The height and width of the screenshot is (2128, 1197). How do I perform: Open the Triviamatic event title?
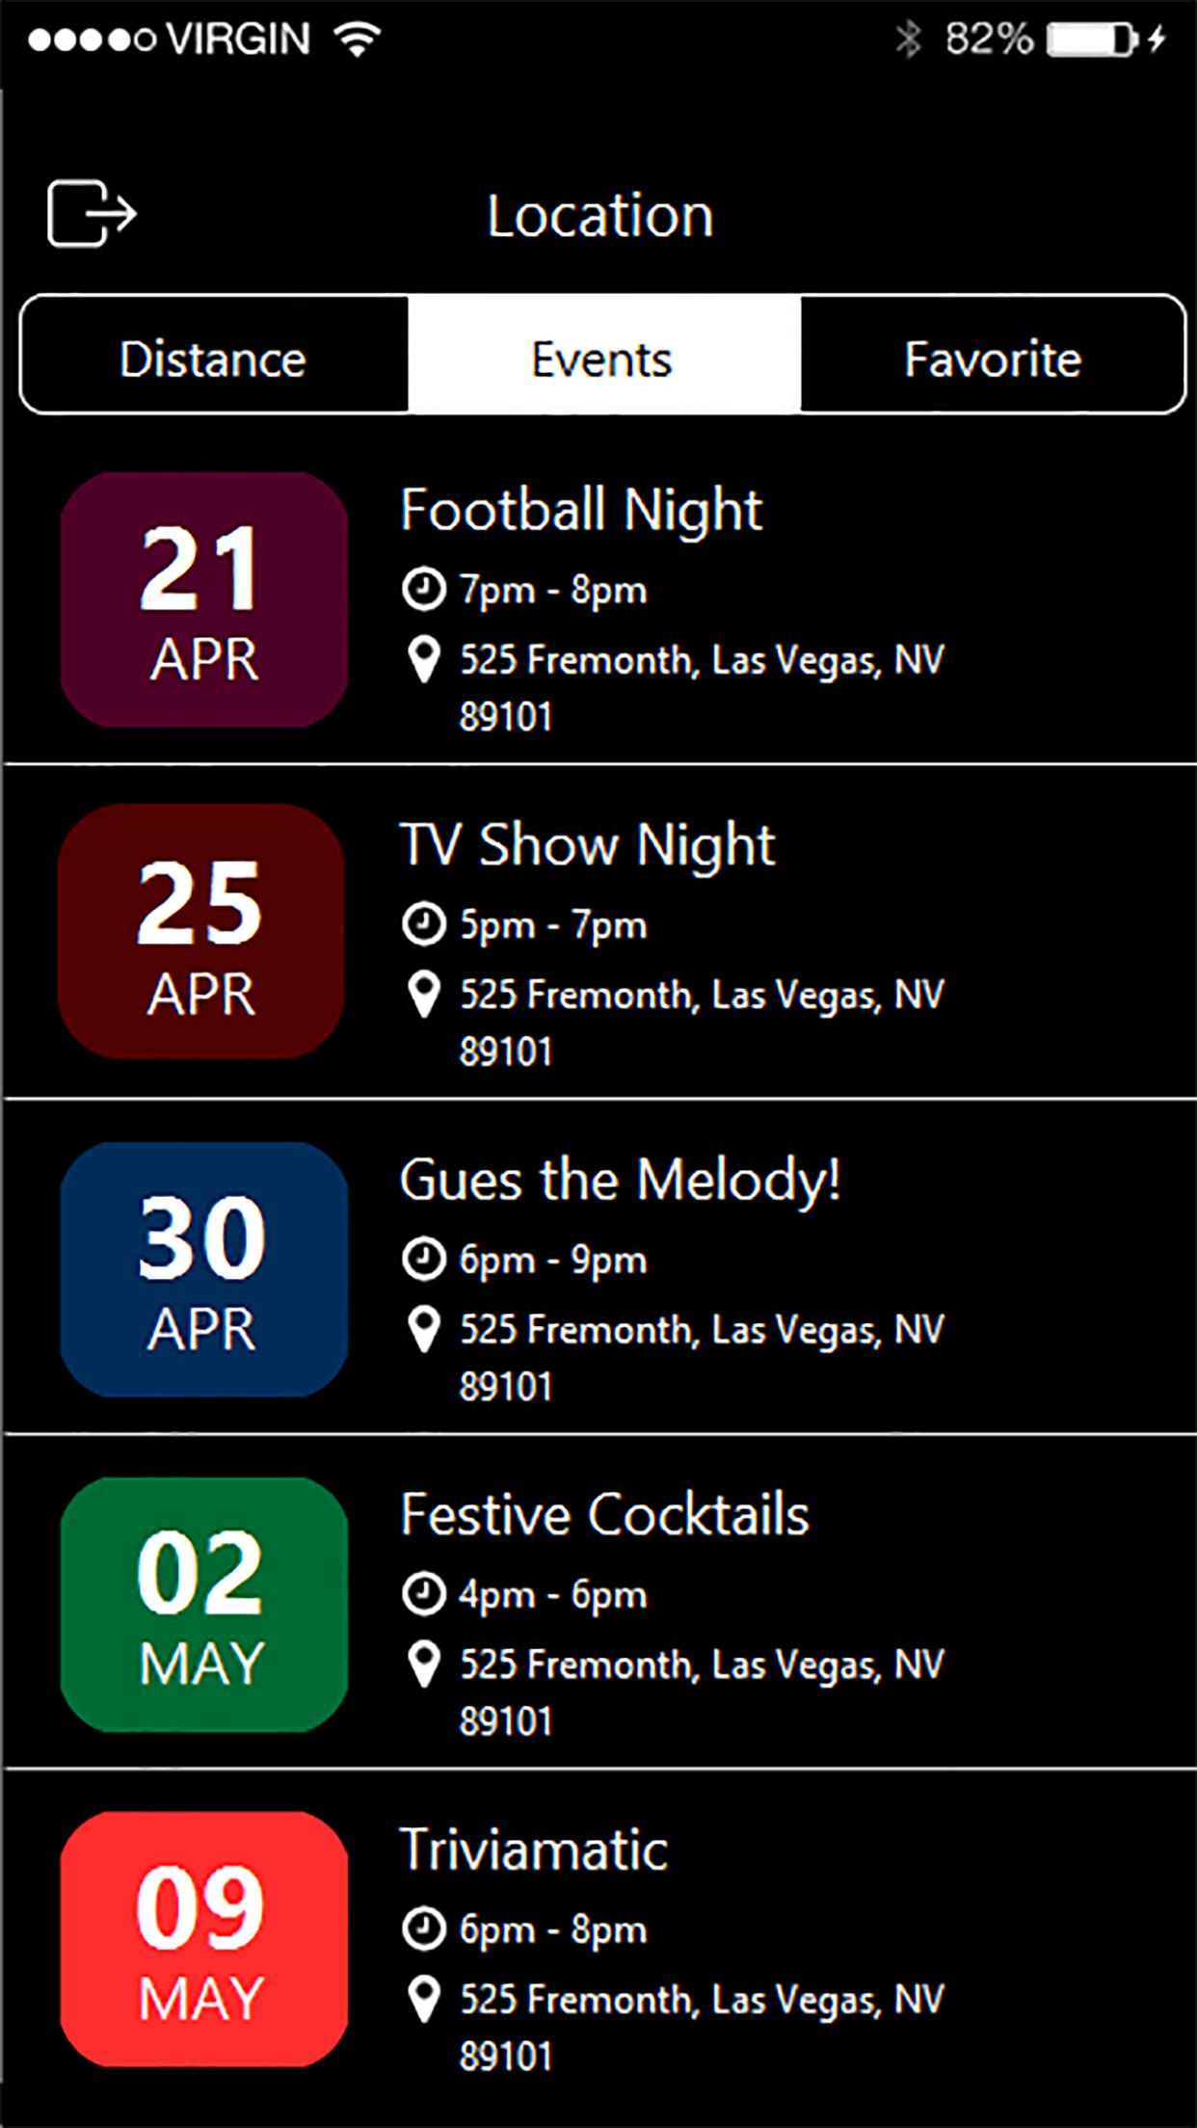click(x=534, y=1849)
